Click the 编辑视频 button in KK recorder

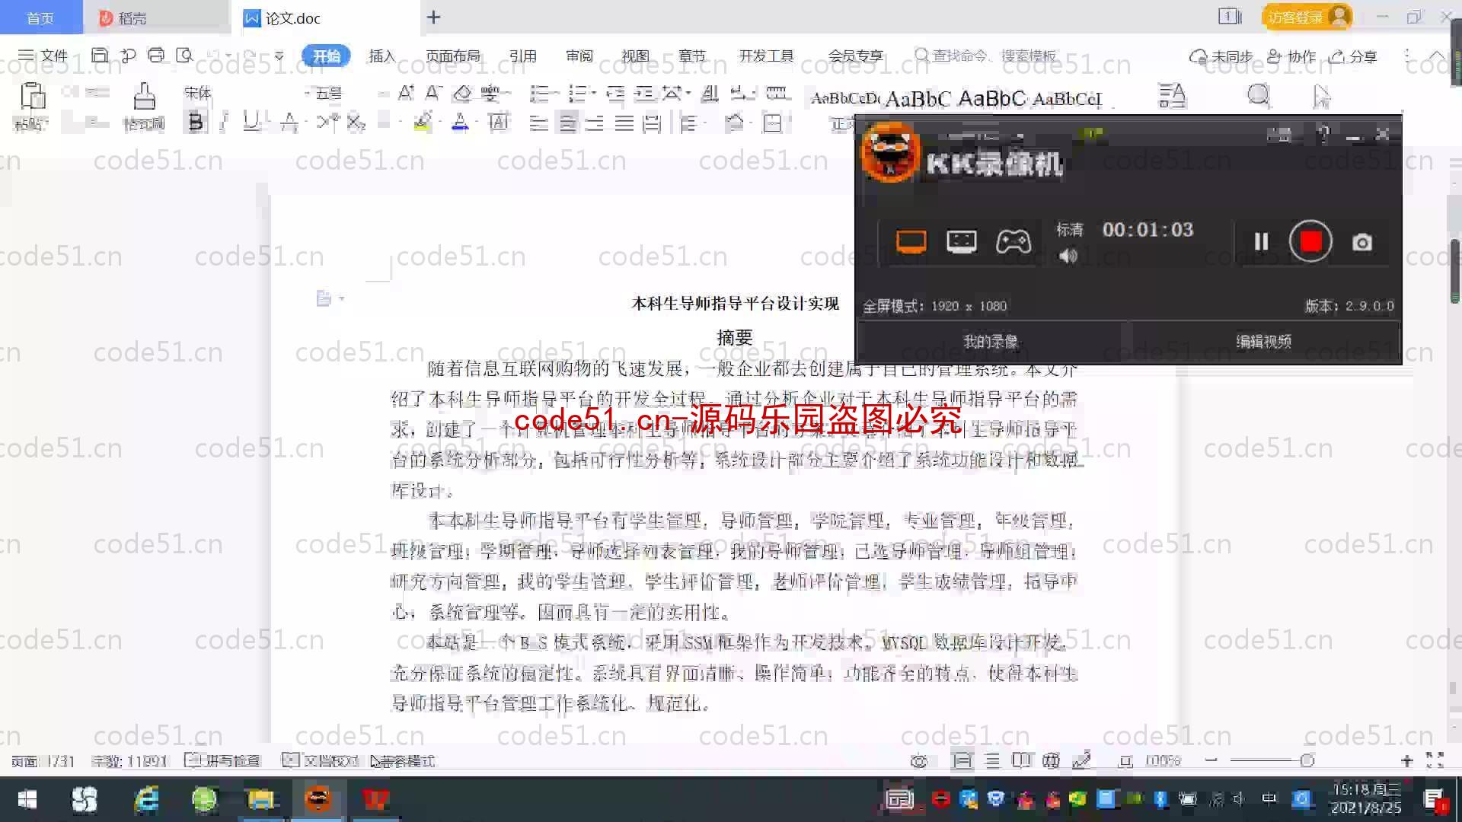(1263, 341)
